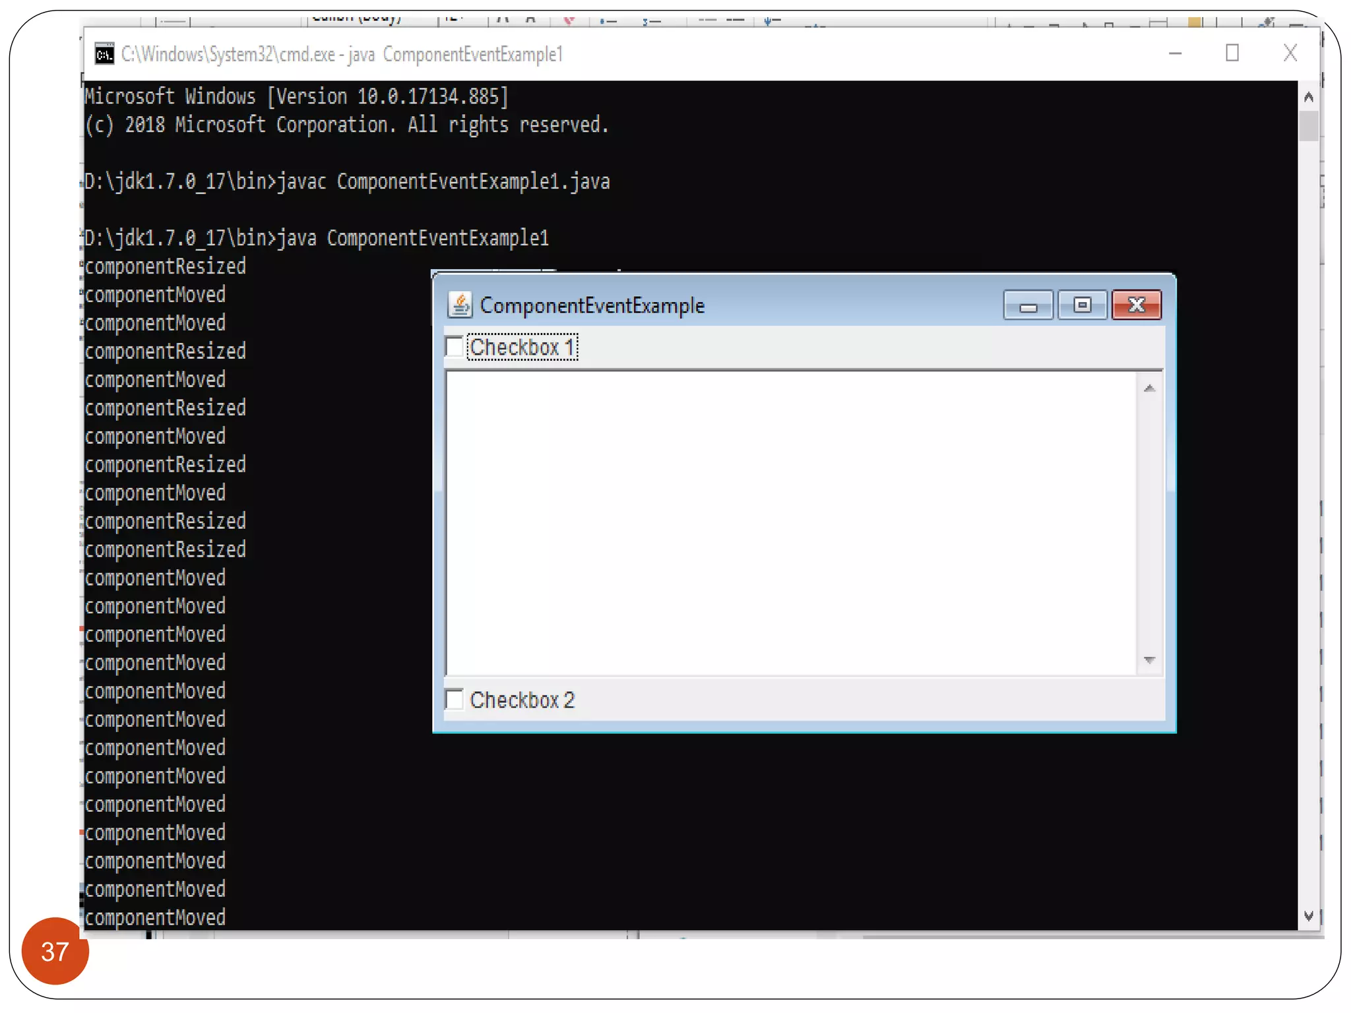This screenshot has width=1351, height=1013.
Task: Click the Command Prompt scrollbar thumb
Action: point(1309,125)
